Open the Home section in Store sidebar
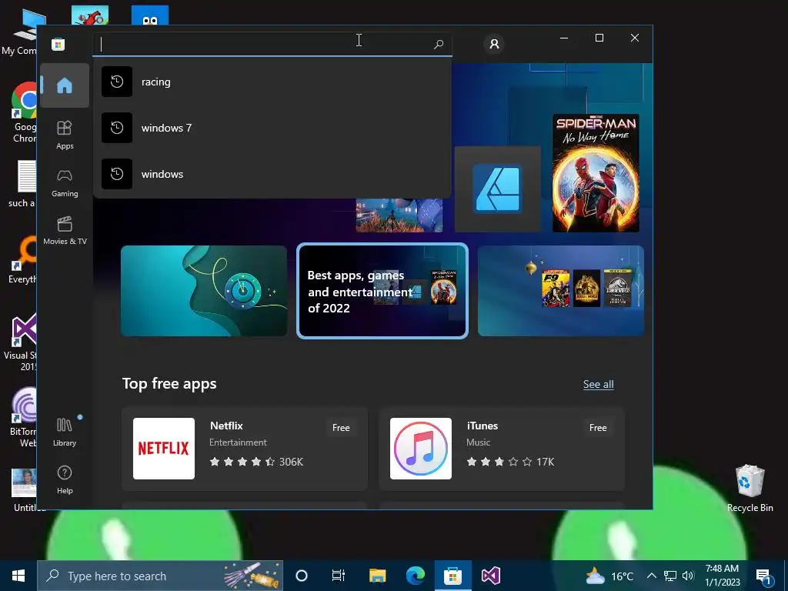This screenshot has height=591, width=788. [x=65, y=85]
